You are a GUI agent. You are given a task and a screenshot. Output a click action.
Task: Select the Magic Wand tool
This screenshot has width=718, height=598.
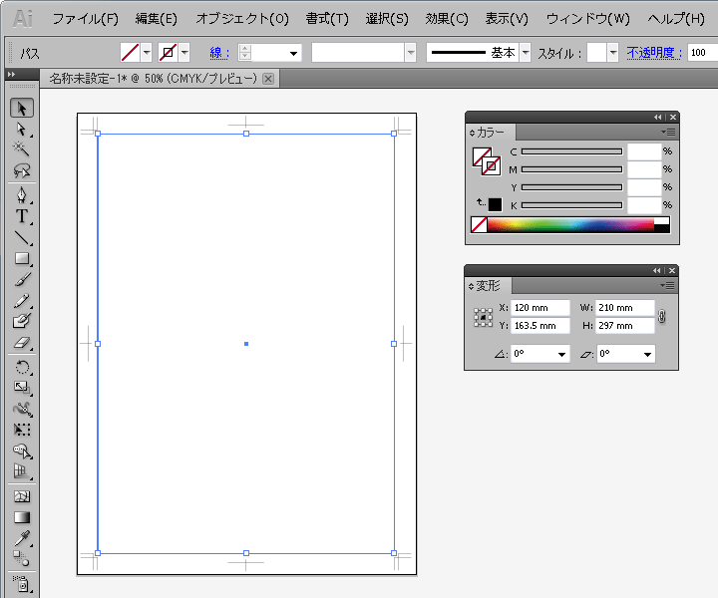(x=21, y=149)
